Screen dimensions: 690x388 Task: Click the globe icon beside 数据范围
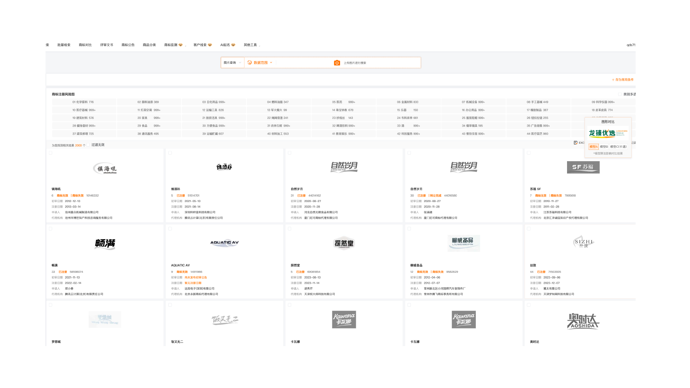(x=250, y=63)
